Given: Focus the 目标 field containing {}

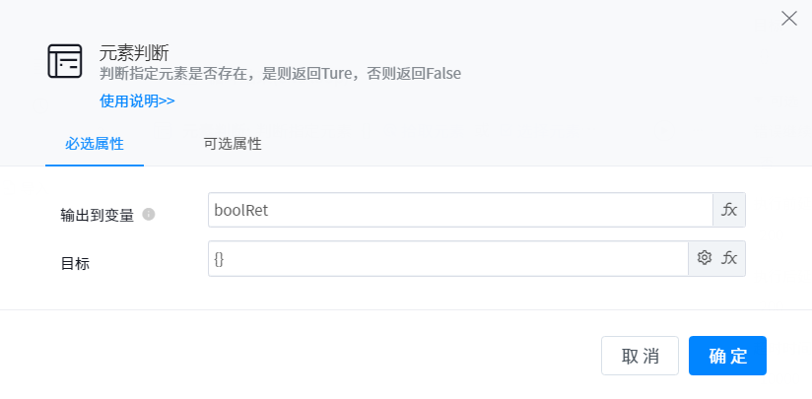Looking at the screenshot, I should pyautogui.click(x=448, y=258).
